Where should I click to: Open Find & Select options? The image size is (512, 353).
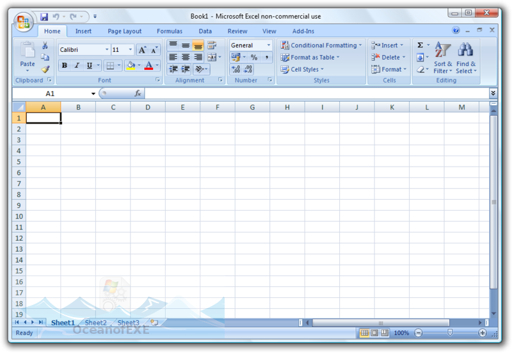tap(466, 58)
